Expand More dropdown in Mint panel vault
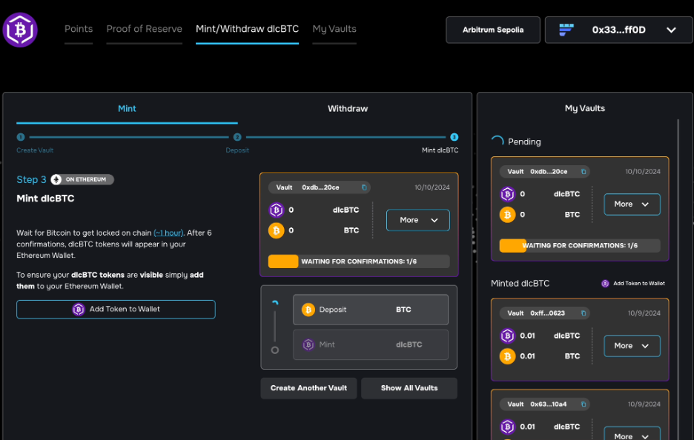The image size is (694, 440). click(x=418, y=220)
